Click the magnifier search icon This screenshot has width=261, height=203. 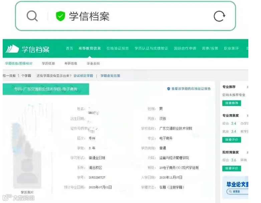pos(32,16)
